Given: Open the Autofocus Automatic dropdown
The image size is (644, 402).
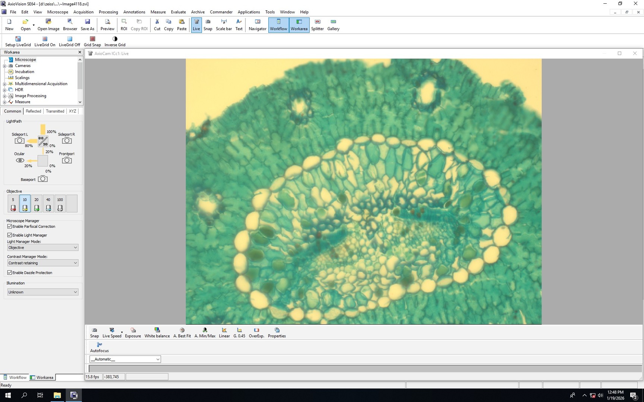Looking at the screenshot, I should [158, 359].
